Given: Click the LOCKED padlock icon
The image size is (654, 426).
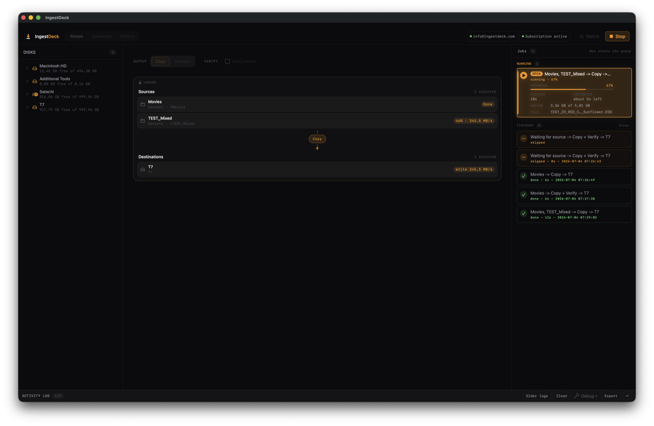Looking at the screenshot, I should [x=140, y=83].
